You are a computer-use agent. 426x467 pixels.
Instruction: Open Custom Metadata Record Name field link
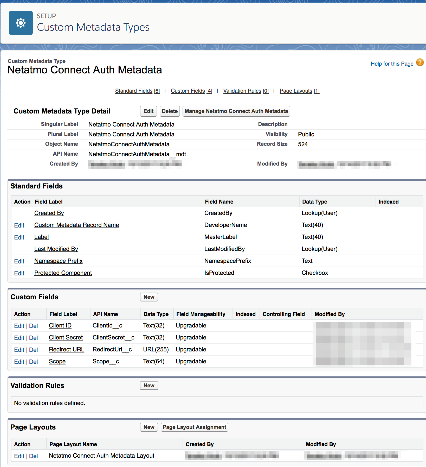(77, 225)
